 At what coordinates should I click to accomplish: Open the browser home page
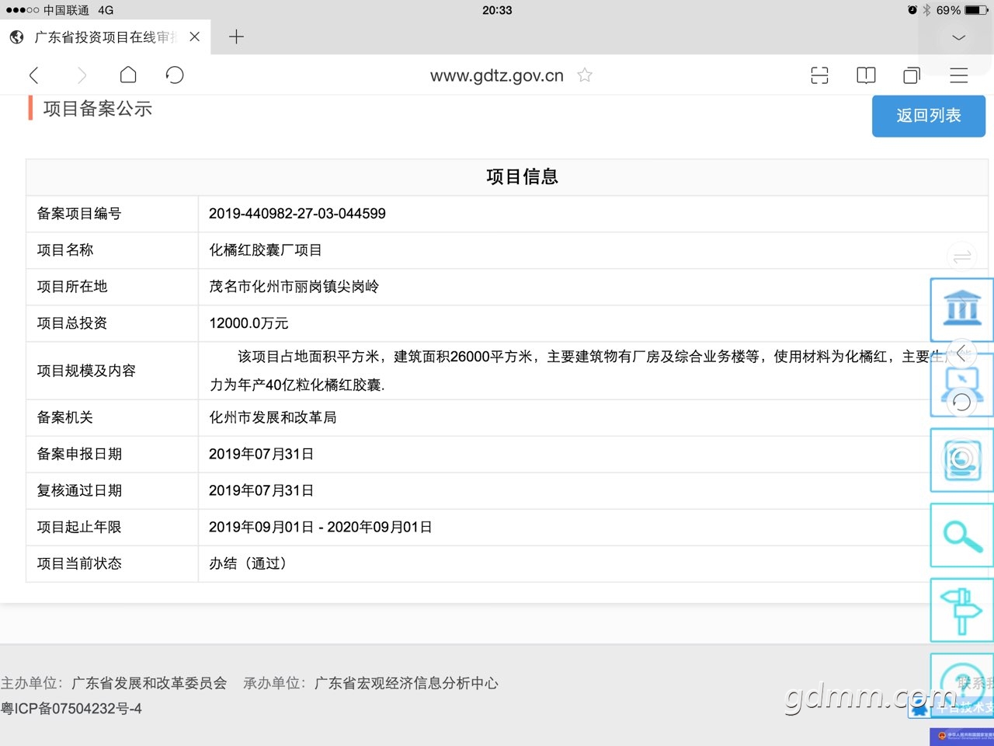(128, 75)
